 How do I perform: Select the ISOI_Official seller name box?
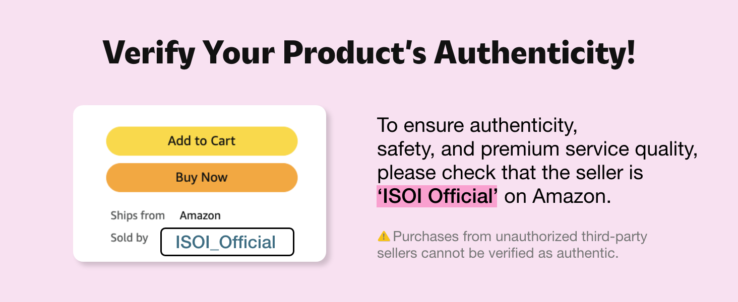point(227,242)
